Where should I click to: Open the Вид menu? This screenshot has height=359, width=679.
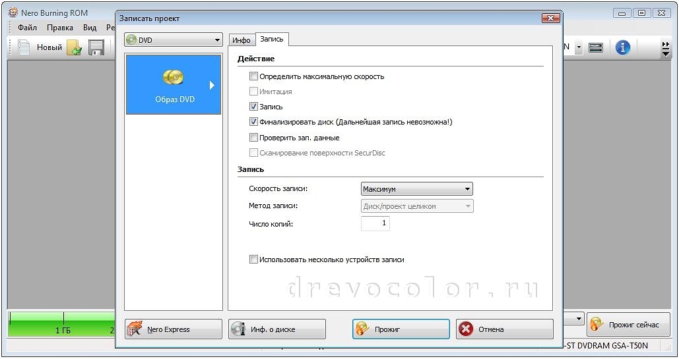(x=90, y=28)
